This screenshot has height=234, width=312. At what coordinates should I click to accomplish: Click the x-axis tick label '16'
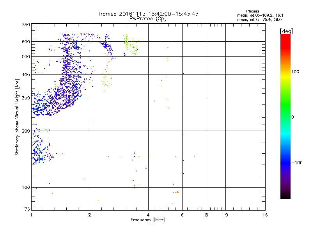(x=265, y=215)
